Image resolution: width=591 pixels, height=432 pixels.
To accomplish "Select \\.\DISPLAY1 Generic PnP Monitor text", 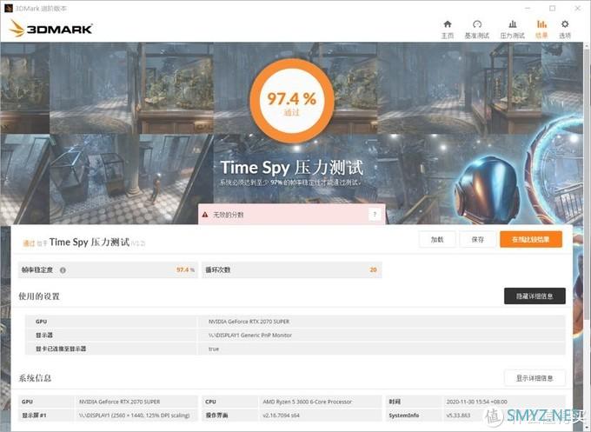I will click(x=250, y=336).
